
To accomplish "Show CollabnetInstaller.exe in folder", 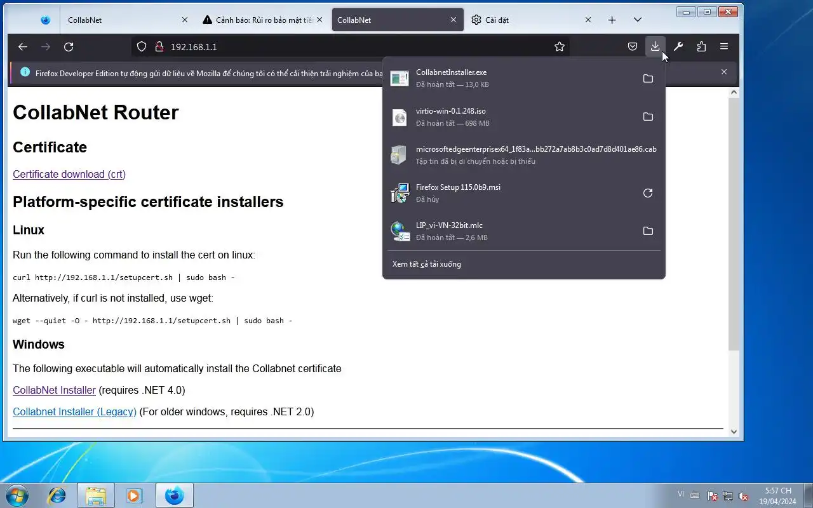I will pos(648,79).
